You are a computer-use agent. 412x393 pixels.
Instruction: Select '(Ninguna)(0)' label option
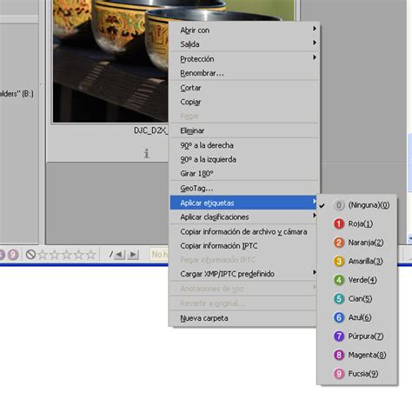[357, 205]
